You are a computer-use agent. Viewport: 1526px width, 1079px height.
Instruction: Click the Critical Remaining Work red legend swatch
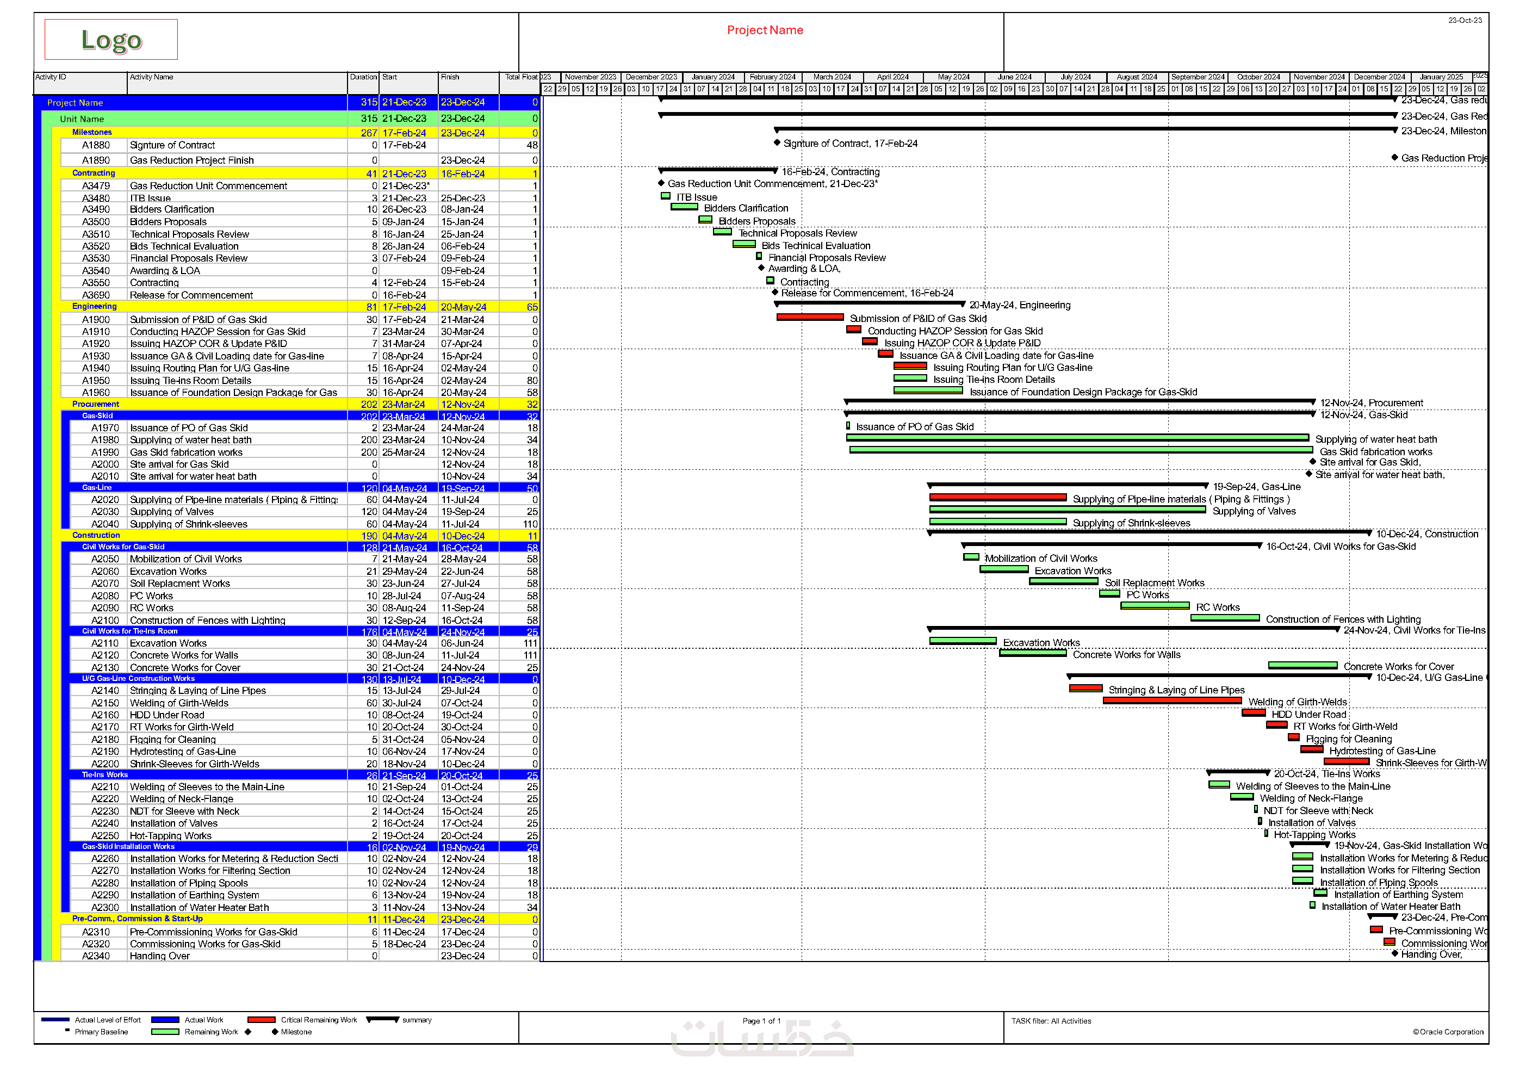point(261,1019)
